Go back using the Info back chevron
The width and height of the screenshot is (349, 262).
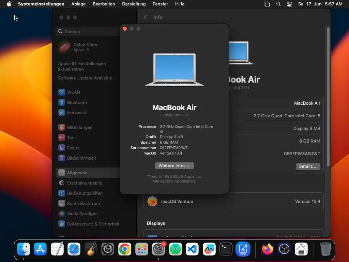[145, 17]
